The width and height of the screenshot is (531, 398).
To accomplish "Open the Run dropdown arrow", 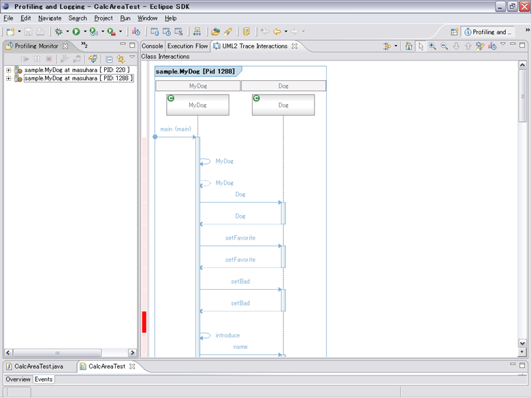I will 85,32.
